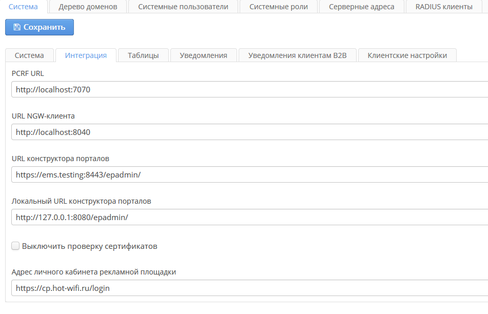Show the Уведомления sub-tab
The height and width of the screenshot is (314, 488).
[x=203, y=55]
